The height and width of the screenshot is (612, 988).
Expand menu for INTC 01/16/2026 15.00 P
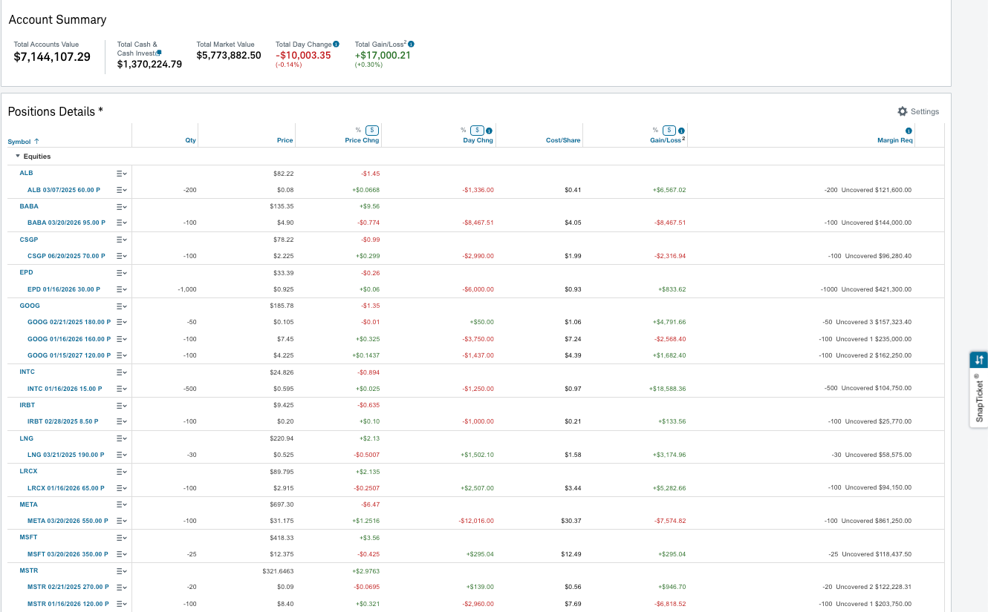[x=122, y=389]
